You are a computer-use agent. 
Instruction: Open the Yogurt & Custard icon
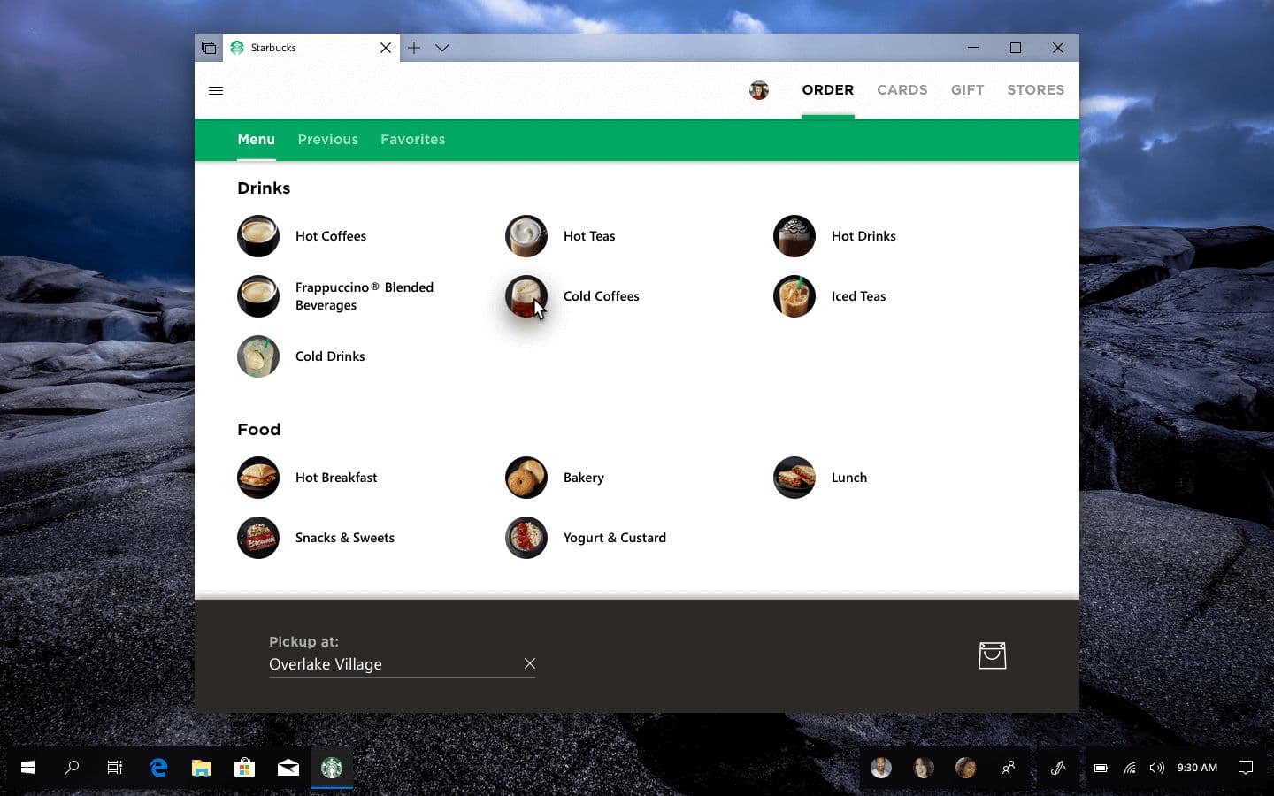(x=526, y=538)
